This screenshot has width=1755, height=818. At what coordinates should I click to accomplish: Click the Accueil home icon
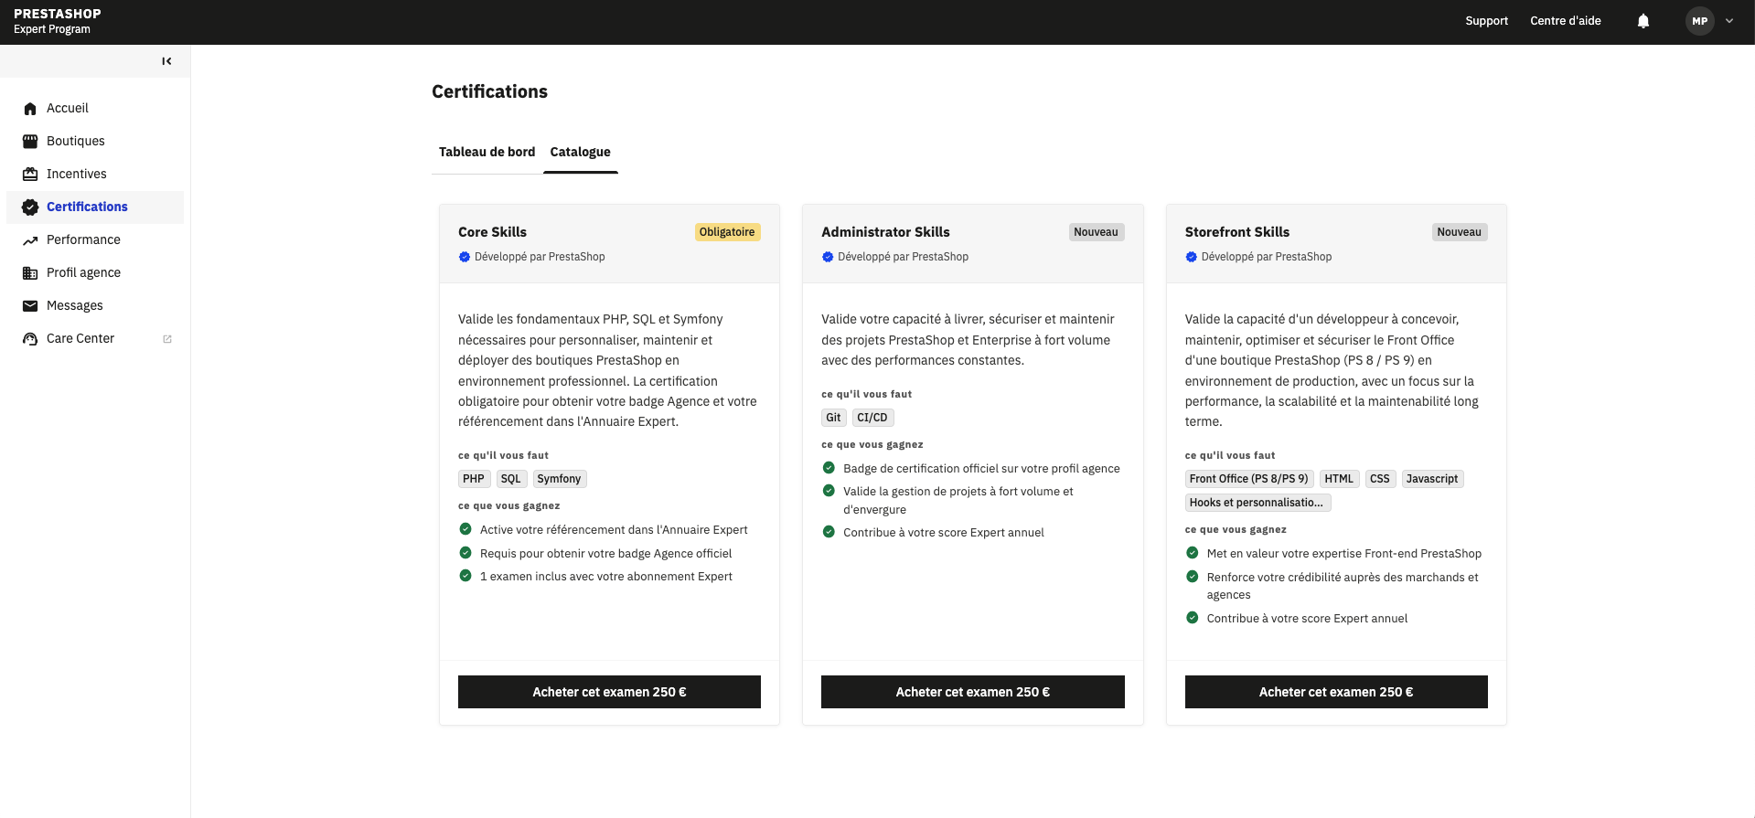(30, 108)
